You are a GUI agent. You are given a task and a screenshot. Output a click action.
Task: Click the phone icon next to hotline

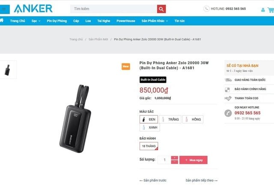[x=206, y=9]
